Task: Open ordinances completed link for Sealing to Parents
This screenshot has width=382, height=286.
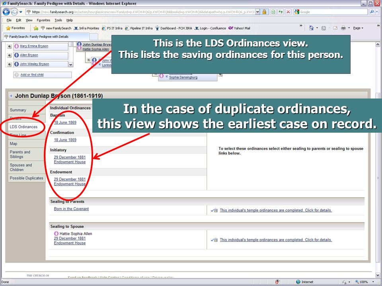Action: coord(276,210)
